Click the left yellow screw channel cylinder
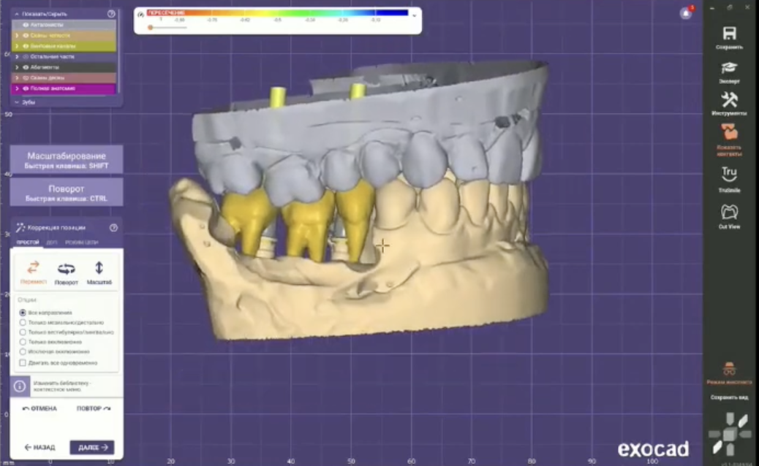The image size is (759, 466). (278, 97)
